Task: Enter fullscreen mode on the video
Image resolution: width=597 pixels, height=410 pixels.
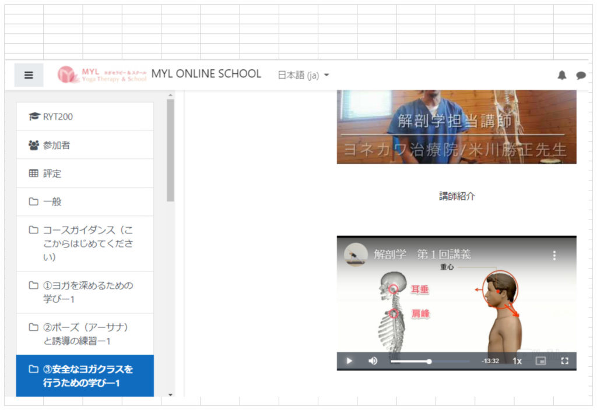Action: click(x=564, y=360)
